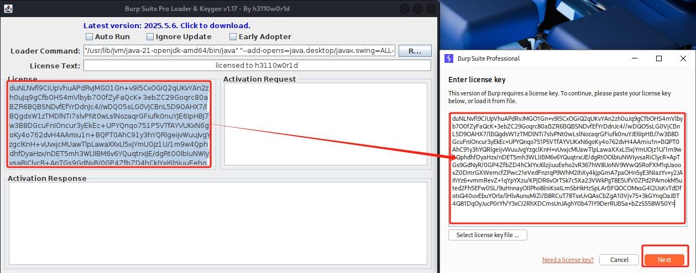The width and height of the screenshot is (696, 273).
Task: Enable the Auto Run checkbox
Action: tap(90, 37)
